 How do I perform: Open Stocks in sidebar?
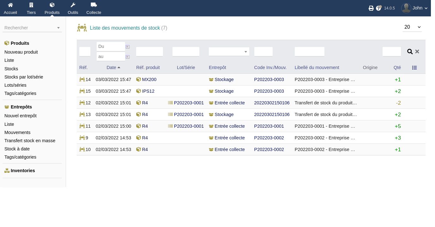[x=11, y=69]
